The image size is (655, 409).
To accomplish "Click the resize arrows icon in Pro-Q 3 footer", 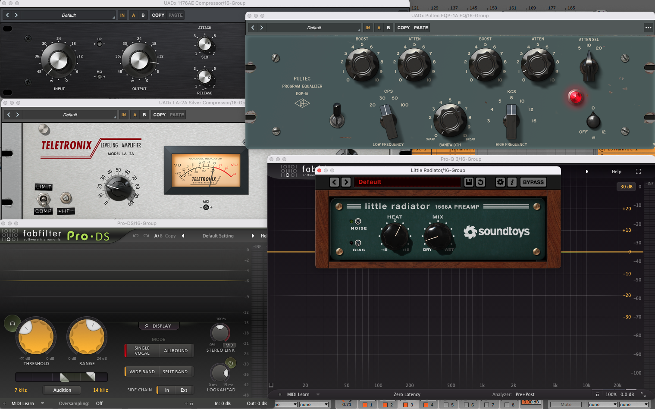I will point(643,394).
